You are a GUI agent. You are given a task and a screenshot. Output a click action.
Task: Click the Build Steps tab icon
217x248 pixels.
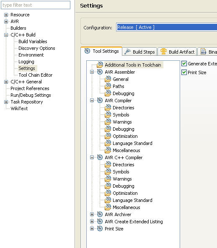[x=127, y=52]
